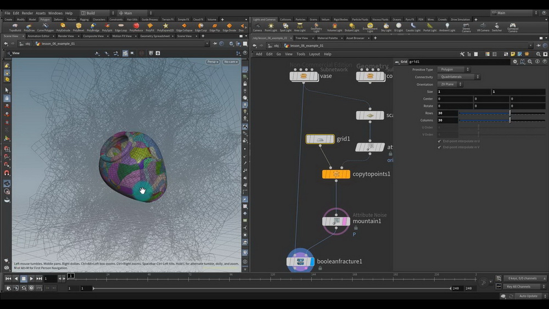The height and width of the screenshot is (309, 549).
Task: Select the copytopoints1 node
Action: point(336,174)
